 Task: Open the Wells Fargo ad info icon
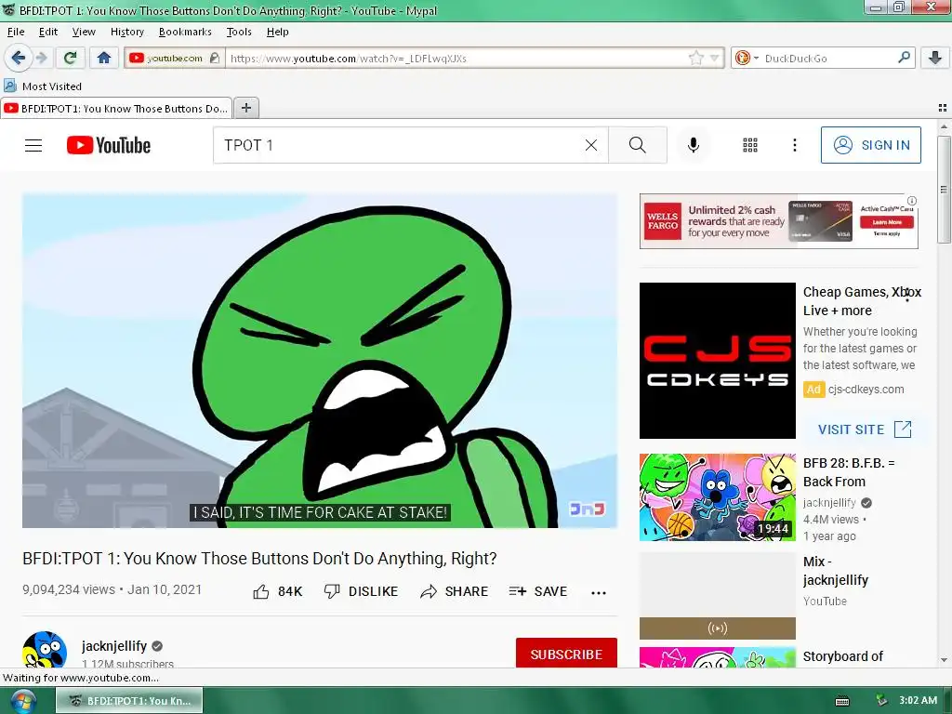[x=912, y=201]
